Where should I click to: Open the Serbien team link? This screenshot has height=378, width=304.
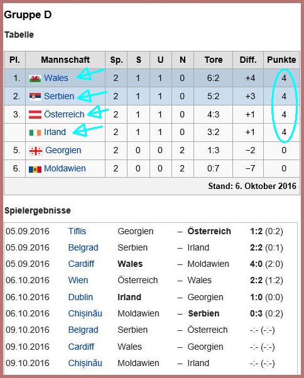[x=59, y=96]
